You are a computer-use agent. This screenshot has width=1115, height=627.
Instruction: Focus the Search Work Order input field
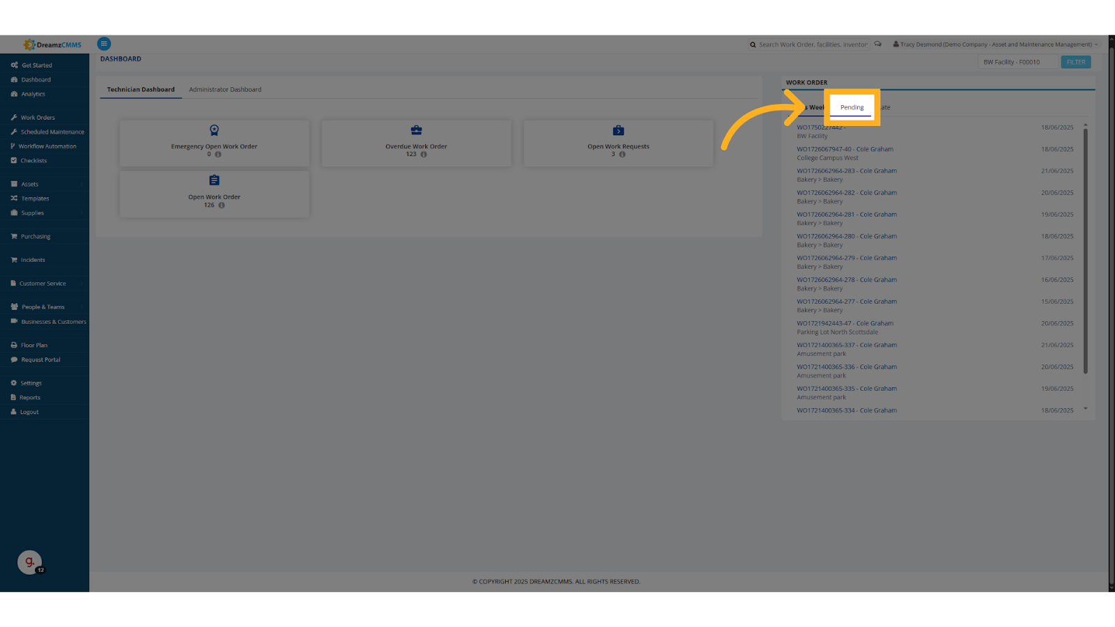(x=813, y=45)
